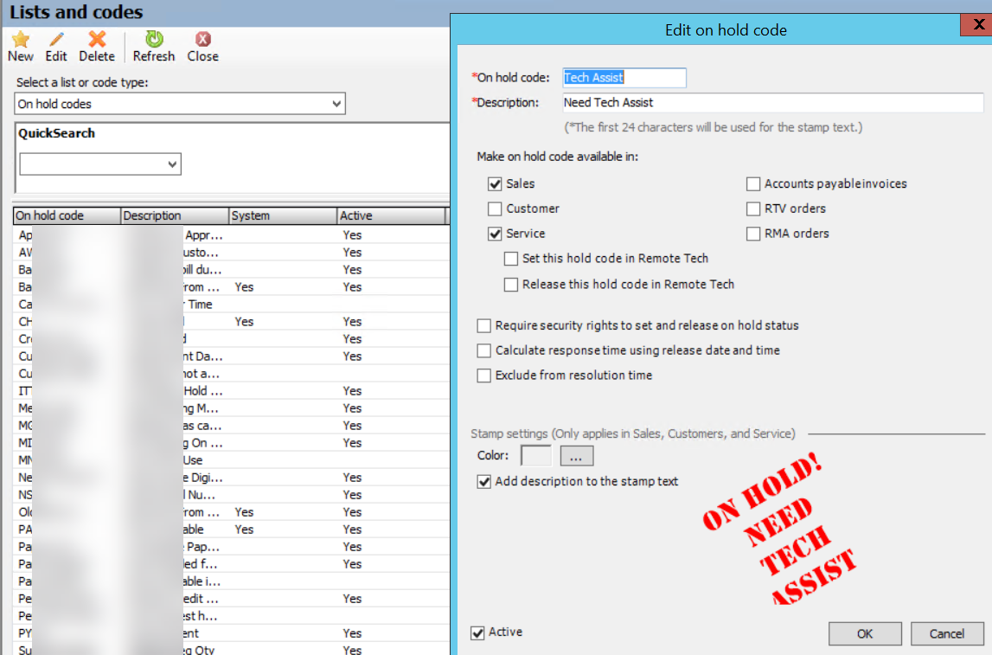Toggle the Active checkbox
Viewport: 992px width, 655px height.
point(477,633)
